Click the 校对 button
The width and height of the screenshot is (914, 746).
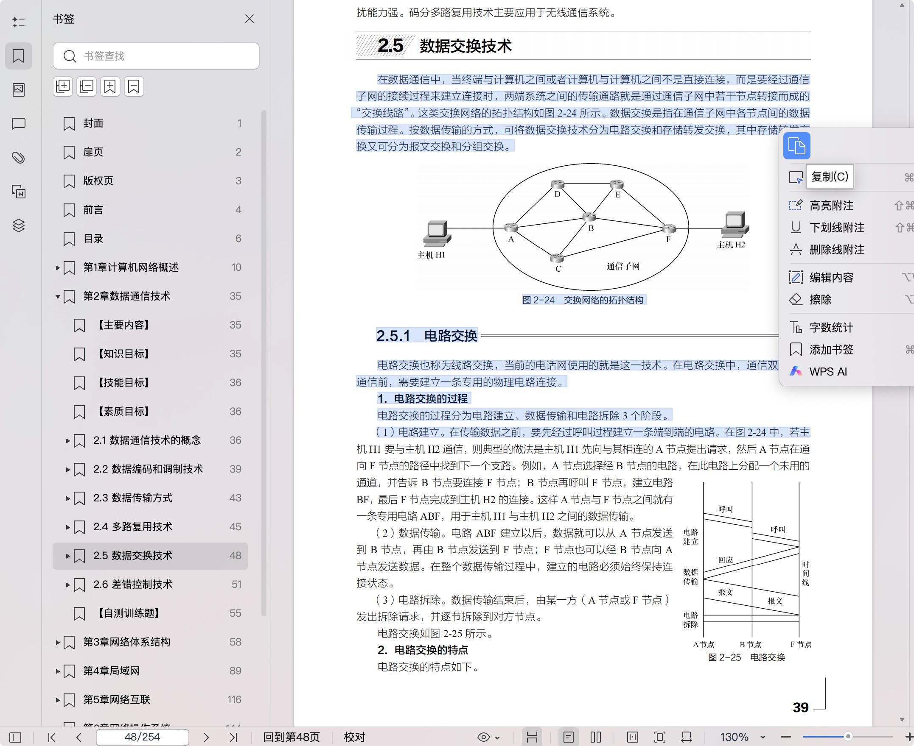click(x=354, y=738)
